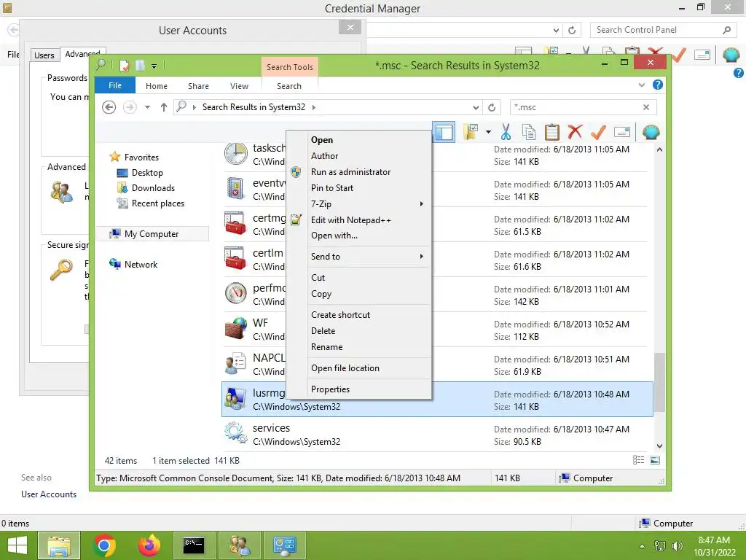Click the Explorer help question mark icon
Viewport: 746px width, 560px height.
658,85
